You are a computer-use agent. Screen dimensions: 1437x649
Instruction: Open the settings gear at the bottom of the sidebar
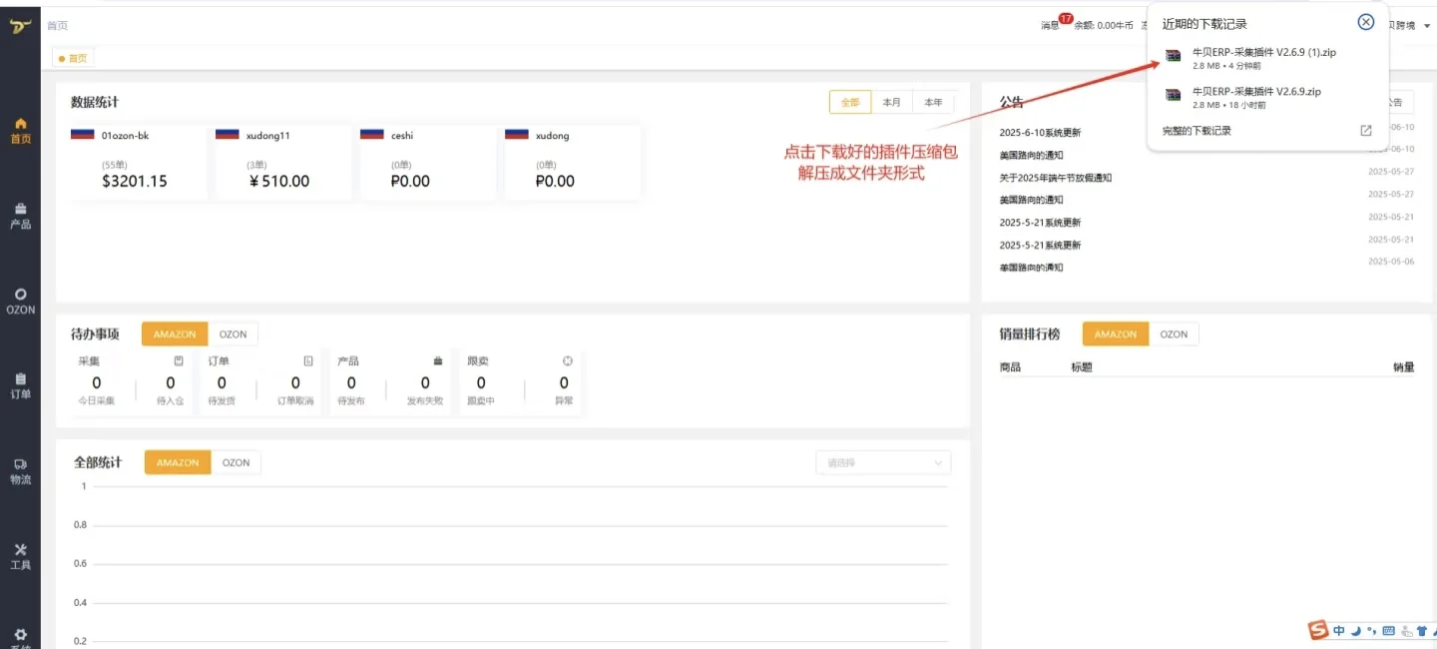pyautogui.click(x=20, y=635)
